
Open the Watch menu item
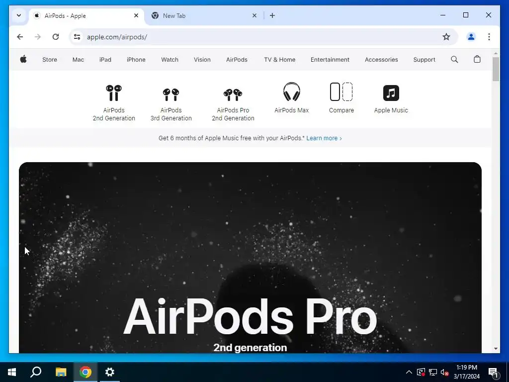tap(170, 60)
